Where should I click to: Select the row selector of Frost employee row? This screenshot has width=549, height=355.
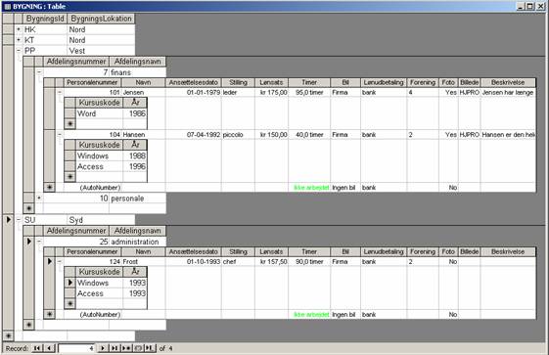click(x=49, y=262)
